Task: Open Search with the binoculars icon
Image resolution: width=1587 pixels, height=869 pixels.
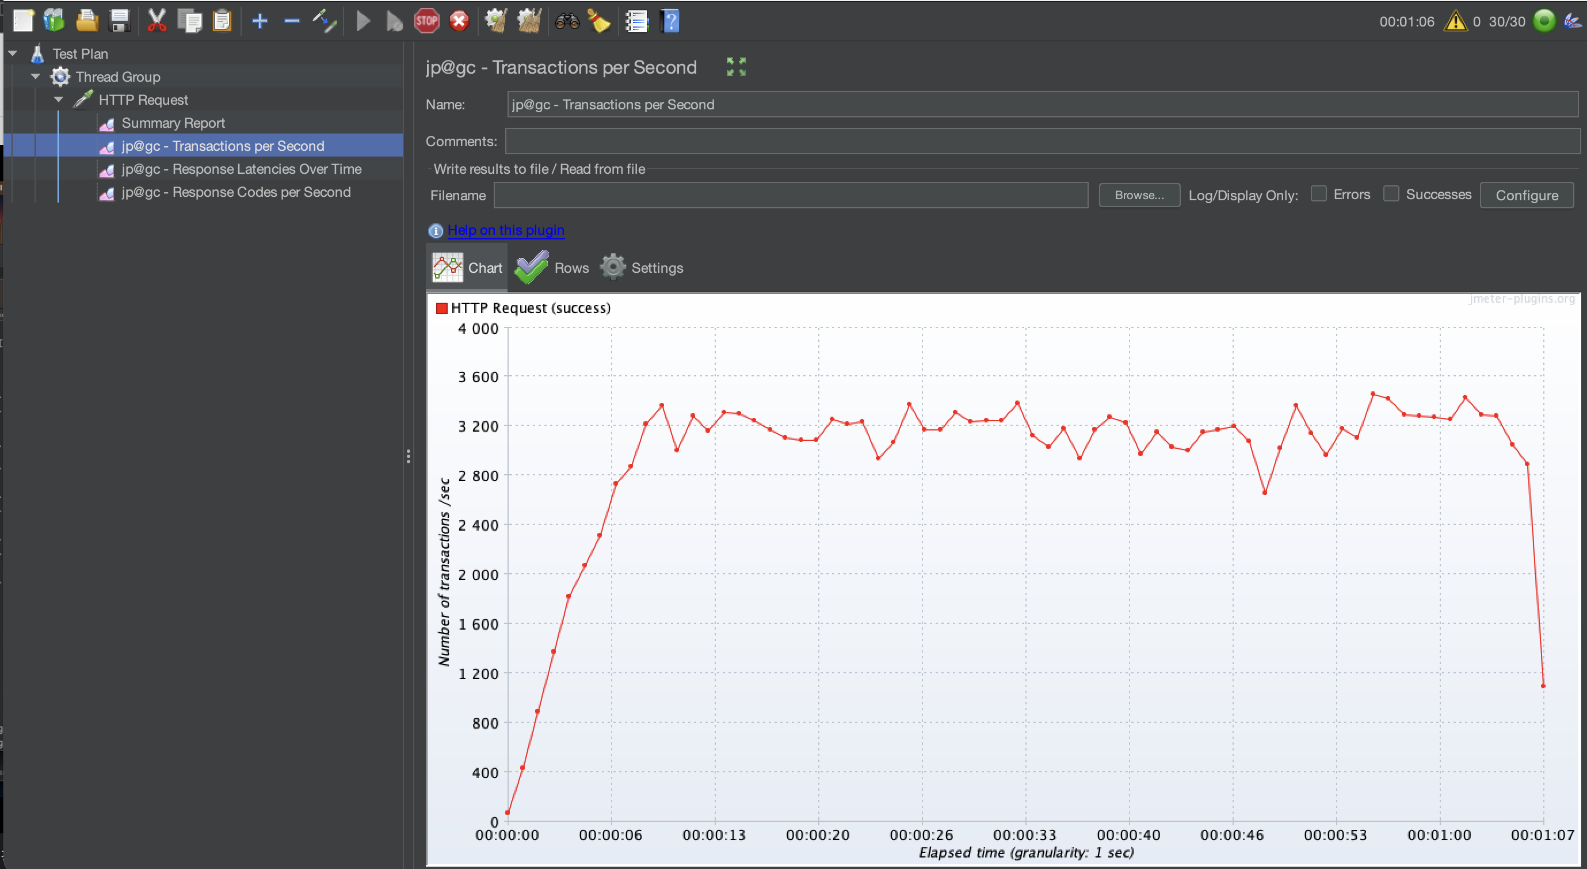Action: pos(567,21)
